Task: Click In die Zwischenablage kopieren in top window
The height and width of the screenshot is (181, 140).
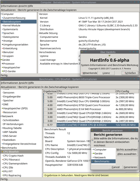Action: (58, 10)
